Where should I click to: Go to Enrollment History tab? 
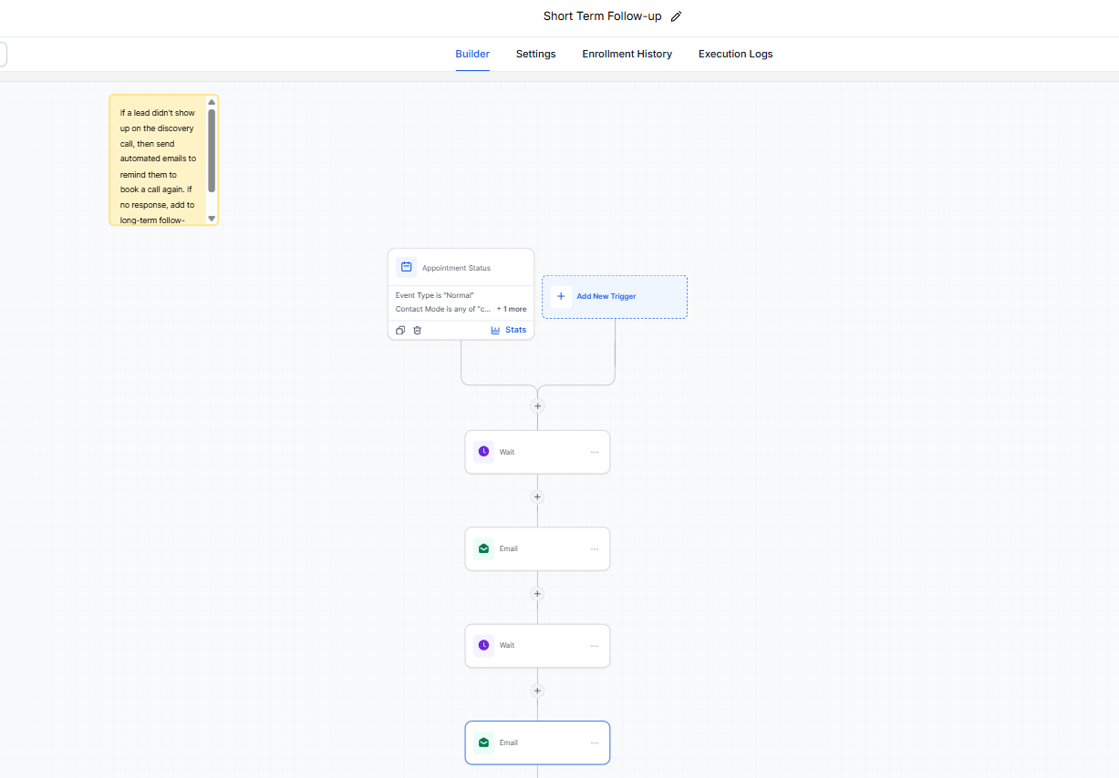(x=627, y=54)
